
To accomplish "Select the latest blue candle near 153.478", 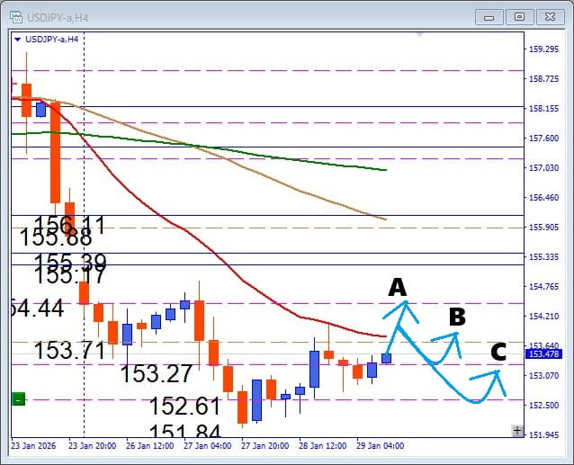I will pos(387,358).
